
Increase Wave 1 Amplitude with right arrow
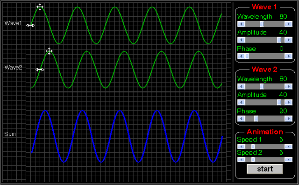click(288, 40)
